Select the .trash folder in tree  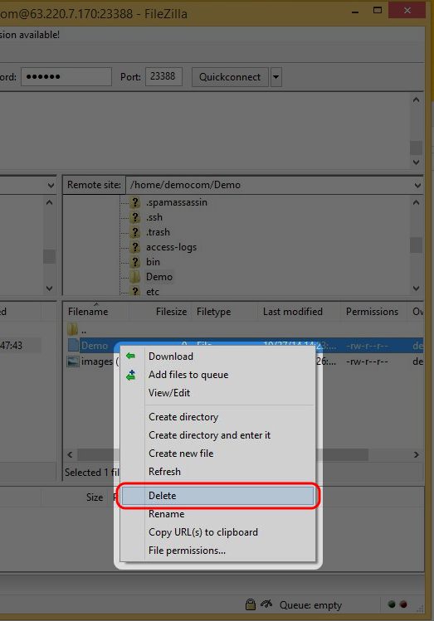pyautogui.click(x=158, y=232)
